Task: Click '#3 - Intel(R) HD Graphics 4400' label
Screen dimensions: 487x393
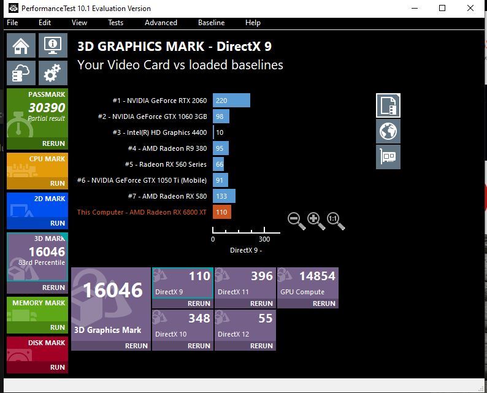Action: pyautogui.click(x=159, y=132)
